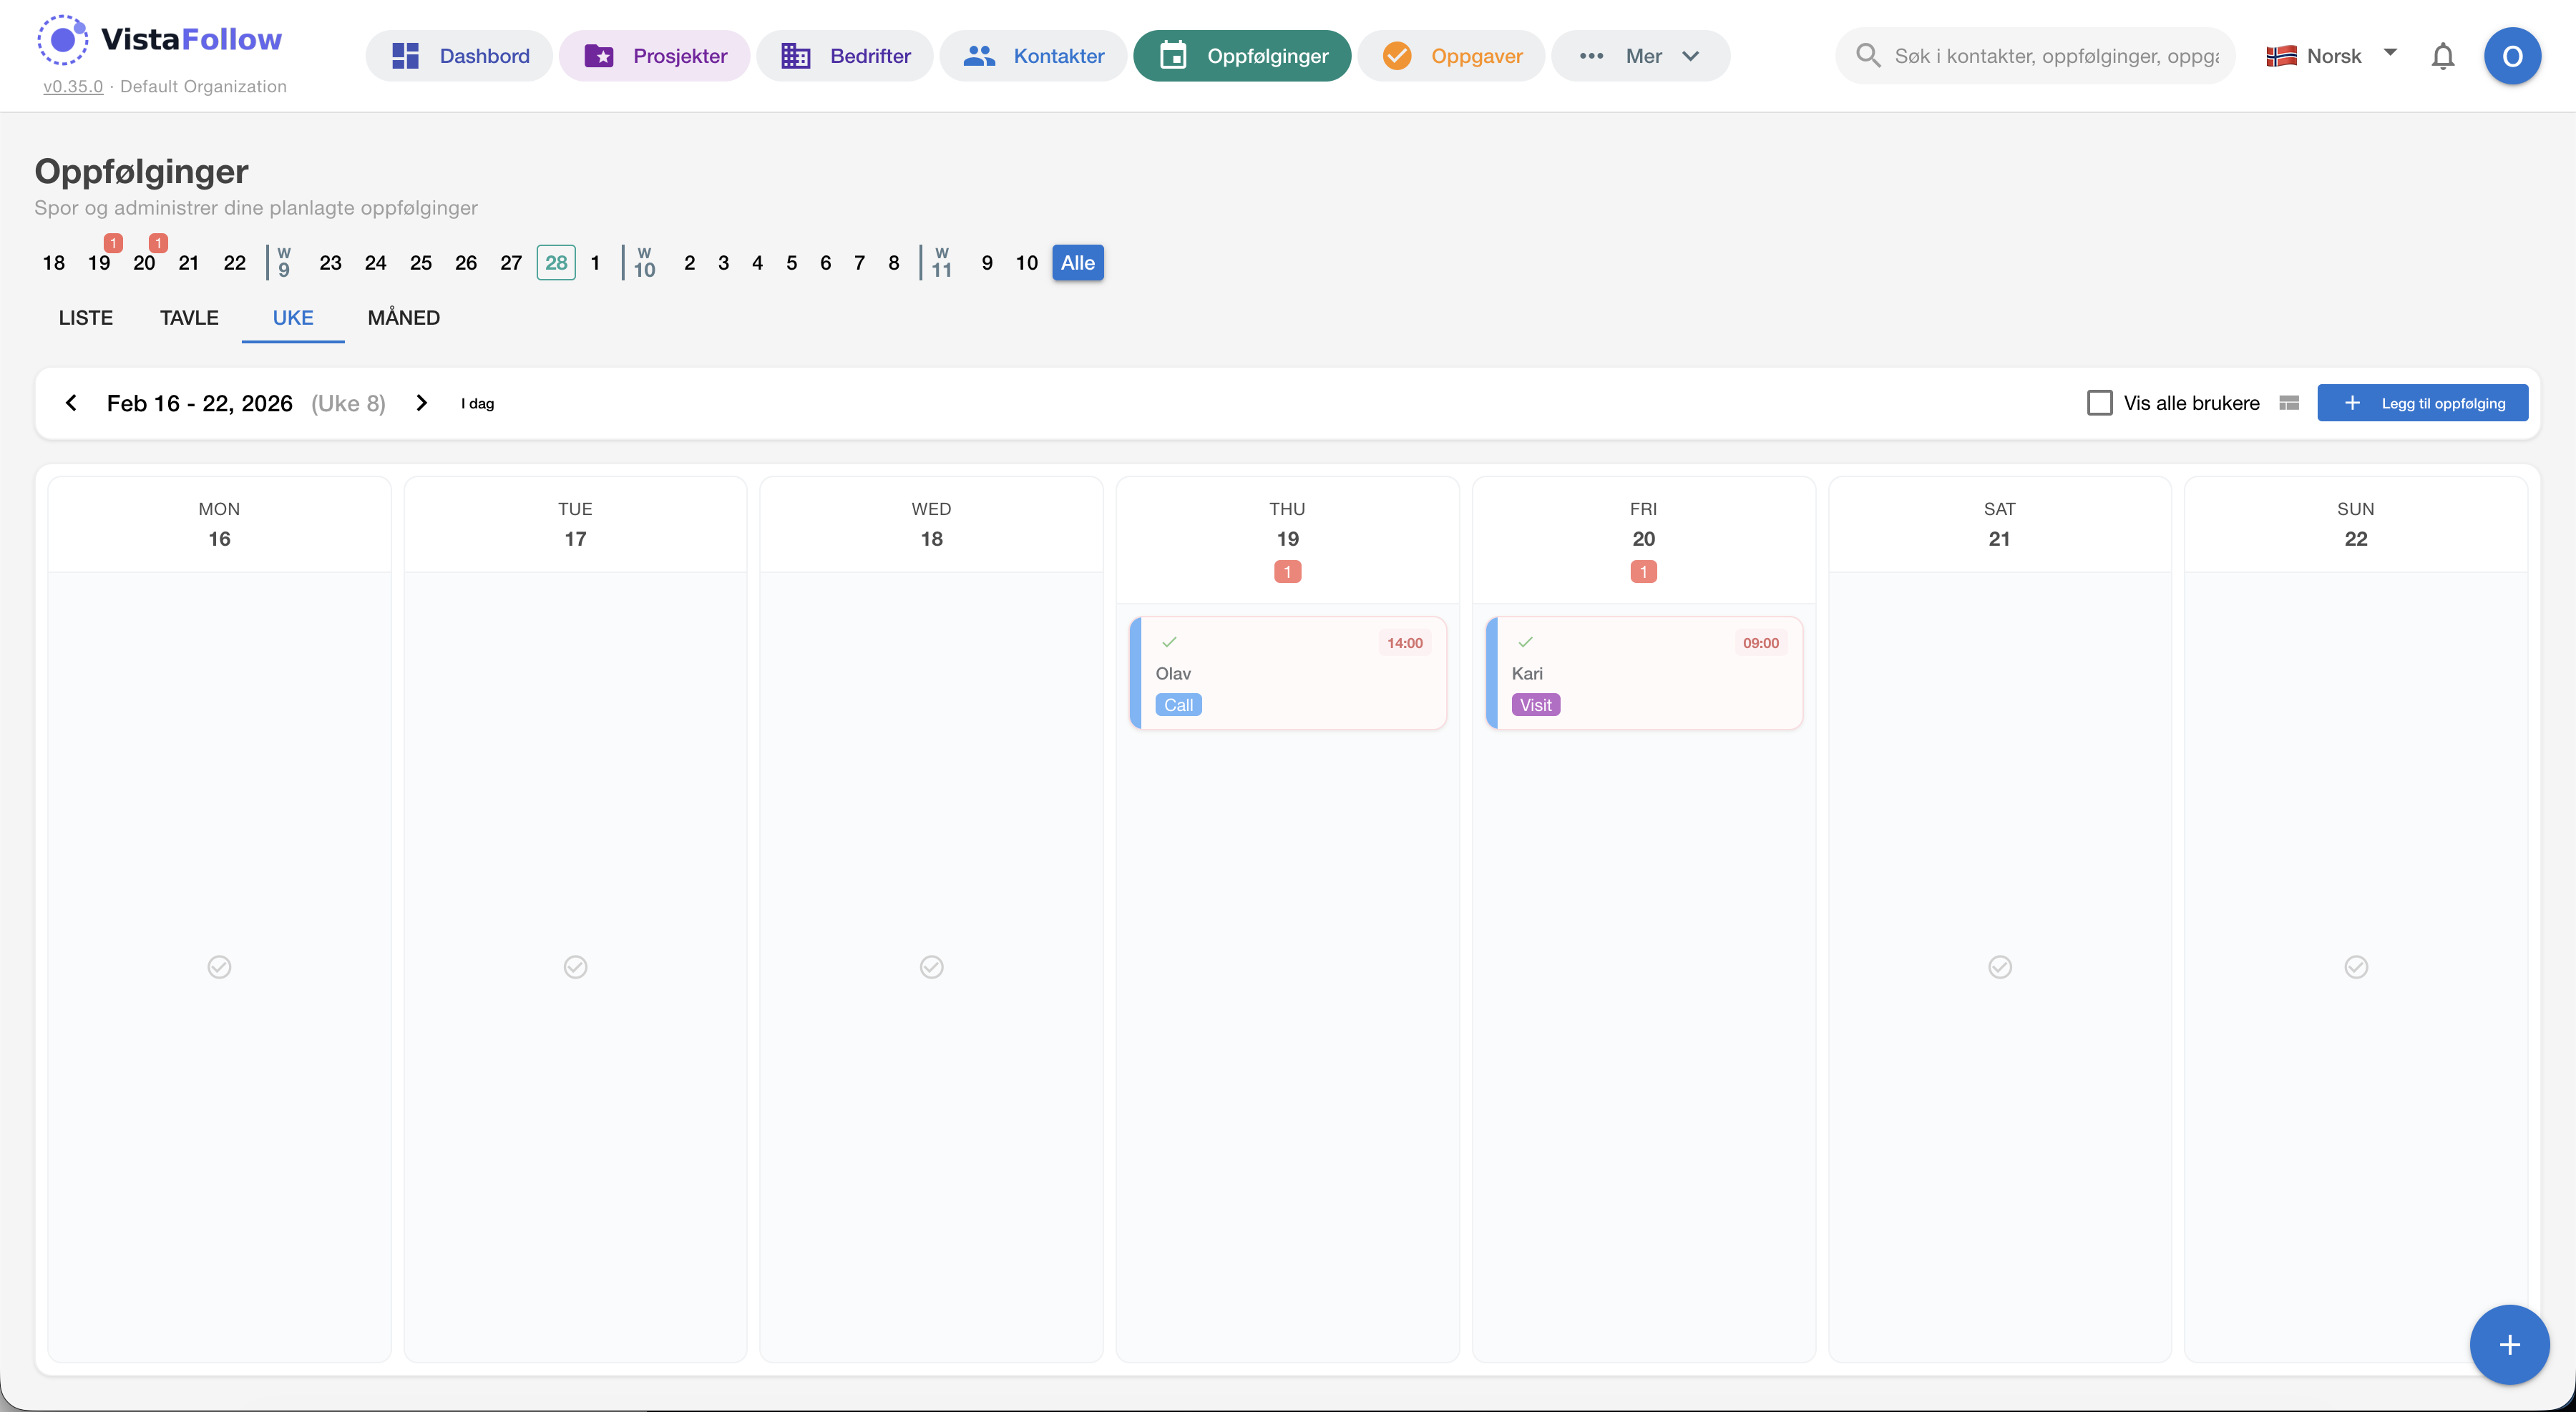This screenshot has height=1412, width=2576.
Task: Expand the Mer navigation menu
Action: (x=1640, y=56)
